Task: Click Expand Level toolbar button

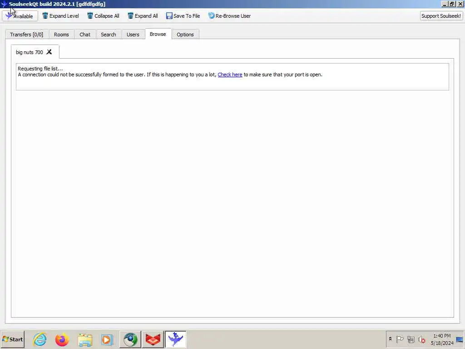Action: tap(60, 16)
